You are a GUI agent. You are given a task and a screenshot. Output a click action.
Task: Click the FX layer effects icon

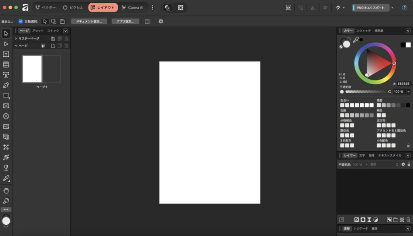[x=357, y=220]
